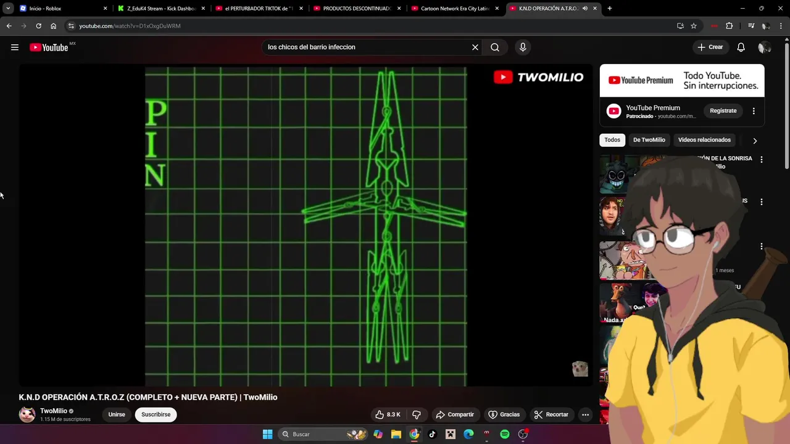The image size is (790, 444).
Task: Select the De TwoMilio filter chip
Action: point(649,140)
